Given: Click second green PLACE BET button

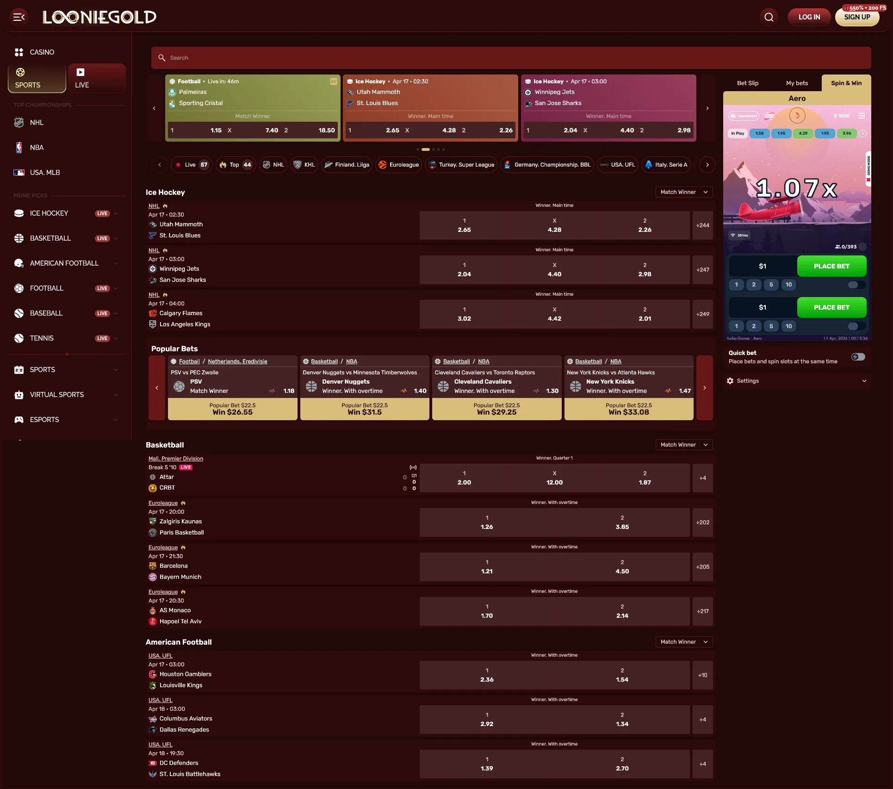Looking at the screenshot, I should click(x=831, y=307).
